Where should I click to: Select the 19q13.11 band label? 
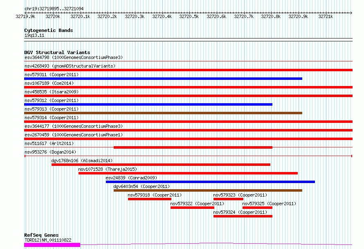click(34, 35)
